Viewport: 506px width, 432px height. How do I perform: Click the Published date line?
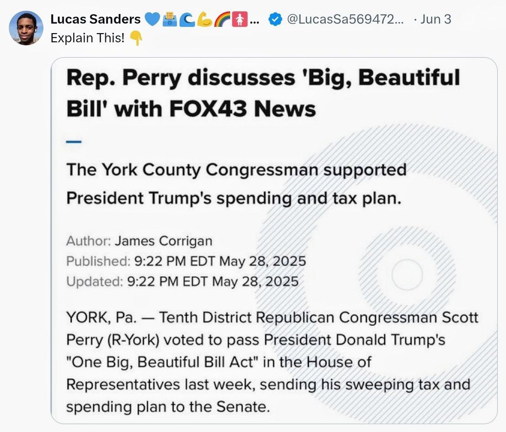[186, 261]
